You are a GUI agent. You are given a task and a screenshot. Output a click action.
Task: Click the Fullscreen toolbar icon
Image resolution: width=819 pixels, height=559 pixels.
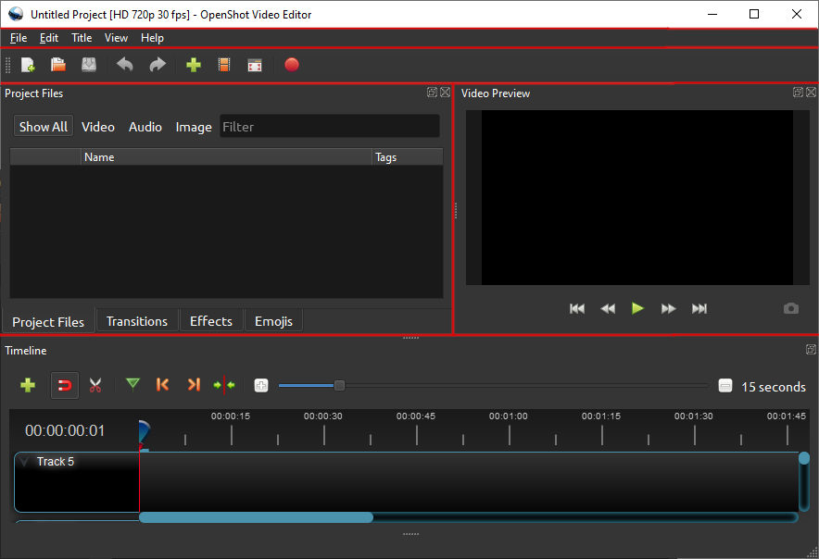click(255, 65)
